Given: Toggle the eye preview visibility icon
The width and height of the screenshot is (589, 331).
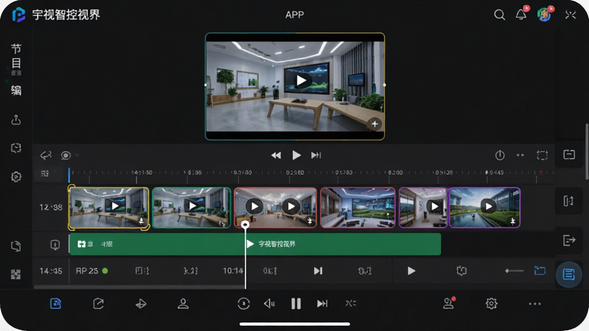Looking at the screenshot, I should [66, 155].
